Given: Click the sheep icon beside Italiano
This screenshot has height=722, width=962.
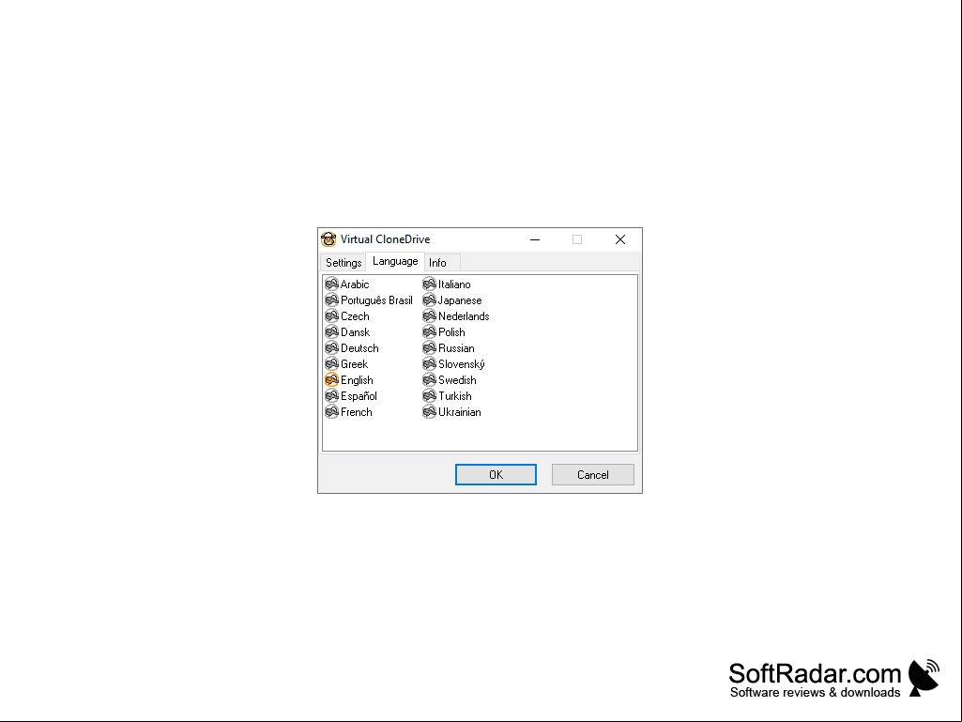Looking at the screenshot, I should point(430,284).
